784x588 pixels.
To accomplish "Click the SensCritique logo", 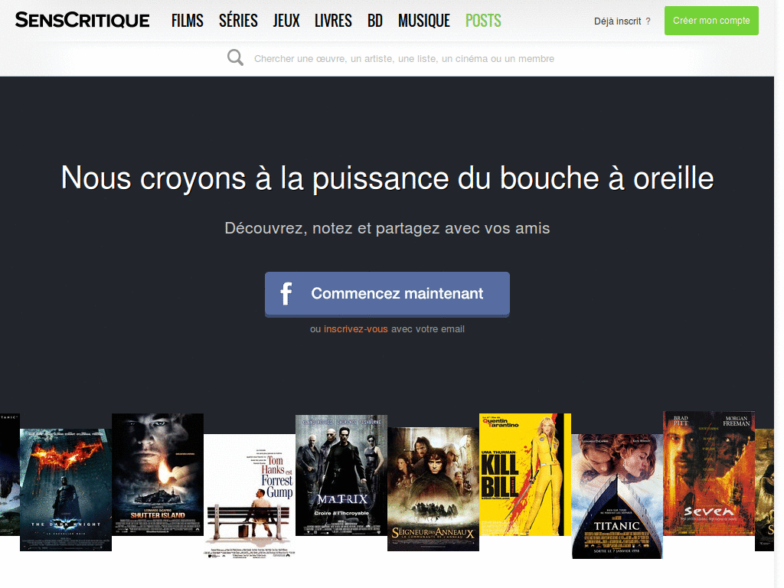I will coord(82,21).
